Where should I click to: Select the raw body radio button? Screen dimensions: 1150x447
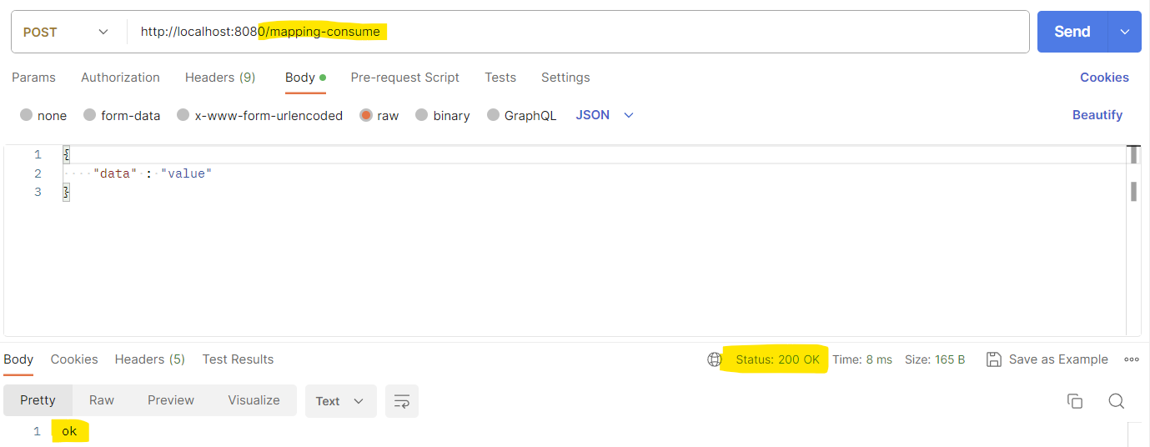coord(366,115)
